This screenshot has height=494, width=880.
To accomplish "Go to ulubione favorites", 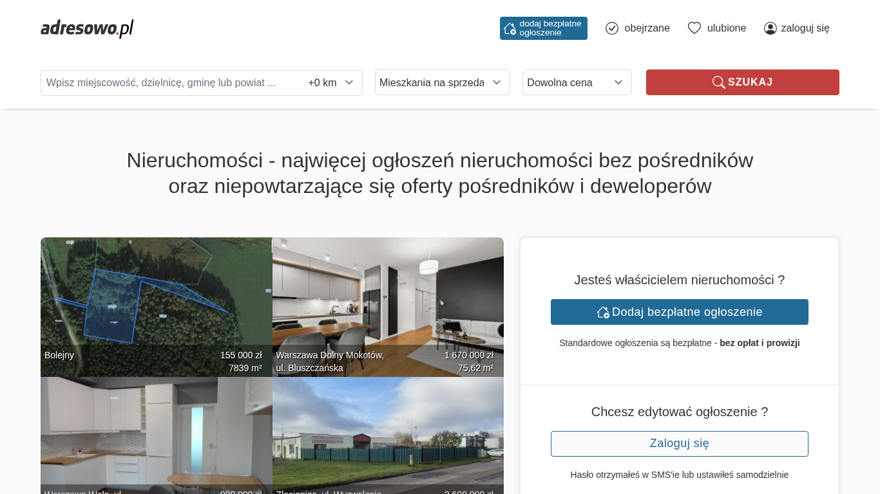I will tap(726, 28).
